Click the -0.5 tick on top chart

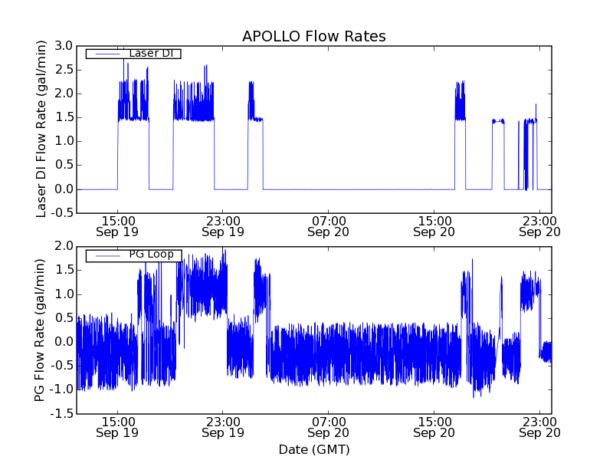61,213
